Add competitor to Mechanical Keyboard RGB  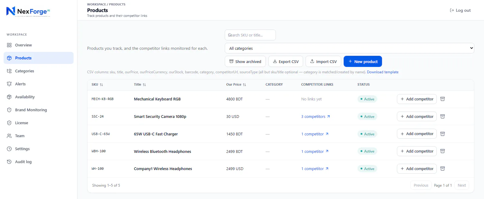tap(417, 99)
